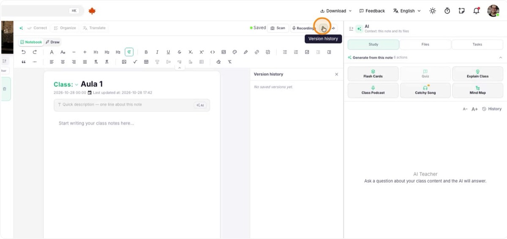Insert an image
507x239 pixels.
coord(124,62)
